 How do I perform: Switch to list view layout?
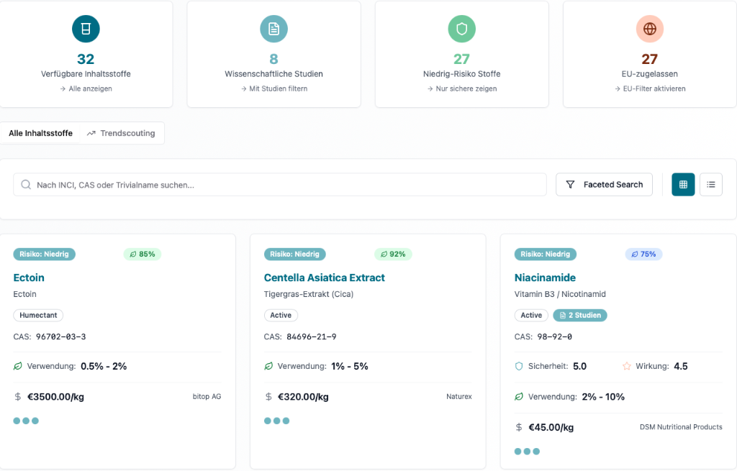point(710,185)
